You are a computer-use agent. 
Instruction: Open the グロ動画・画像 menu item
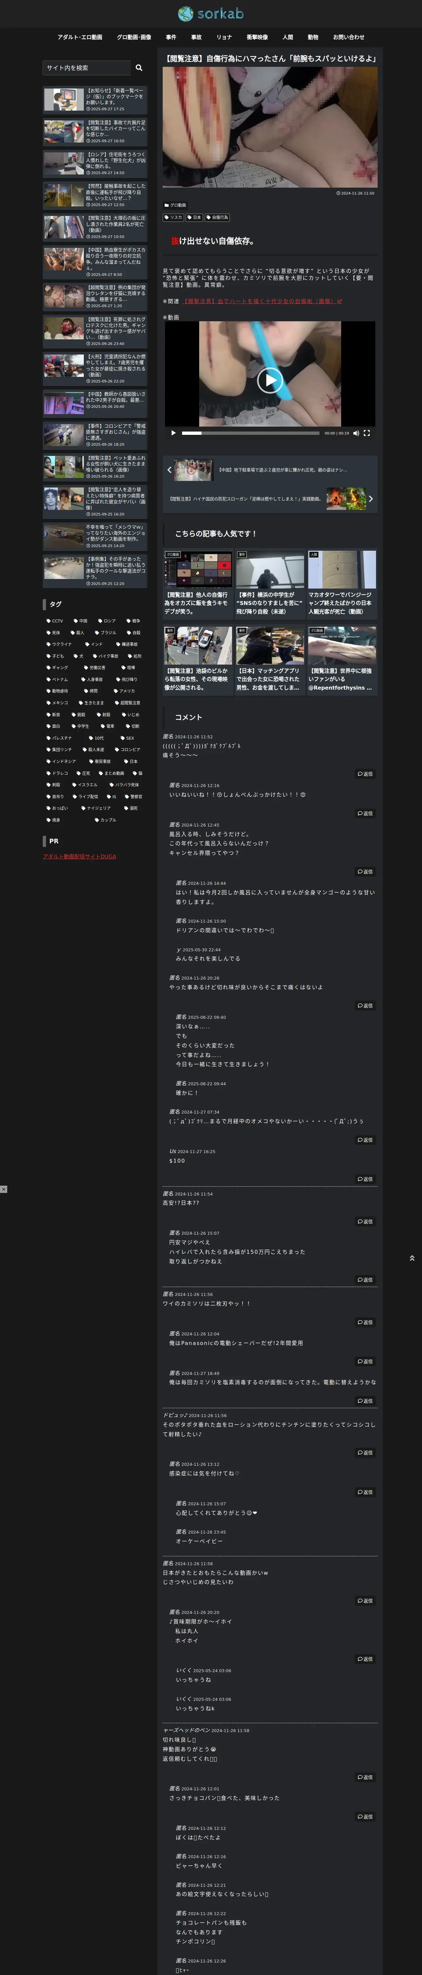[134, 37]
